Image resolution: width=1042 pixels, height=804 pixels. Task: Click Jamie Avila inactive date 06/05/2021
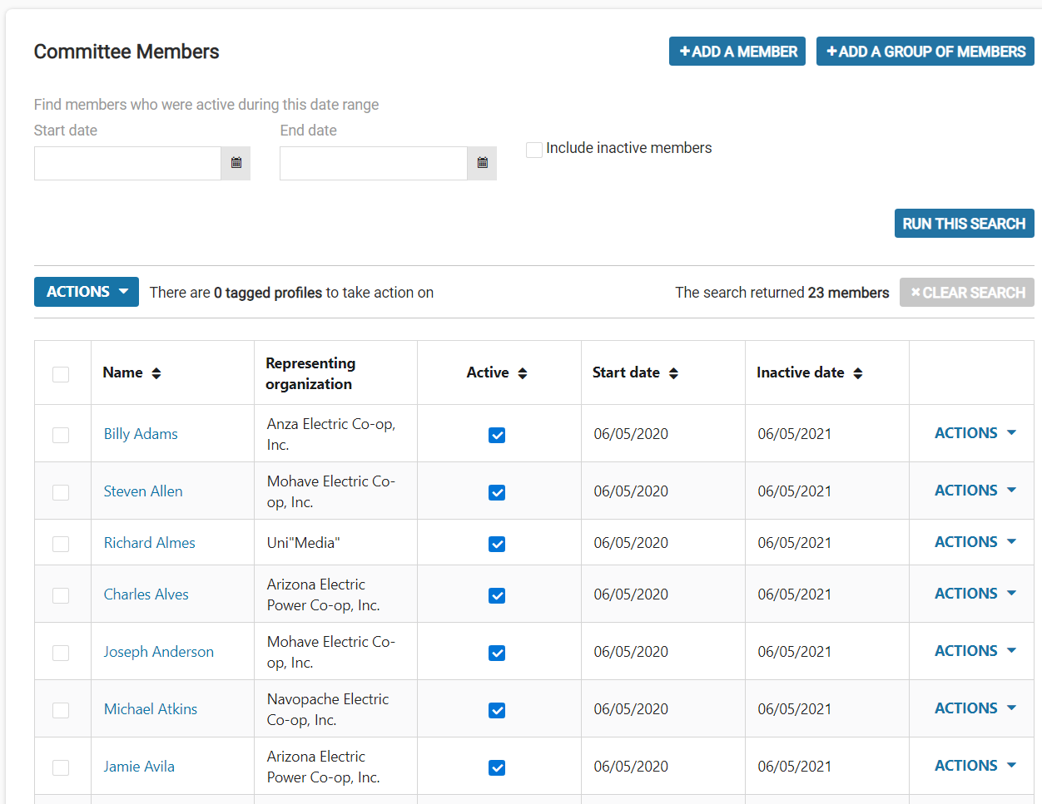click(795, 767)
